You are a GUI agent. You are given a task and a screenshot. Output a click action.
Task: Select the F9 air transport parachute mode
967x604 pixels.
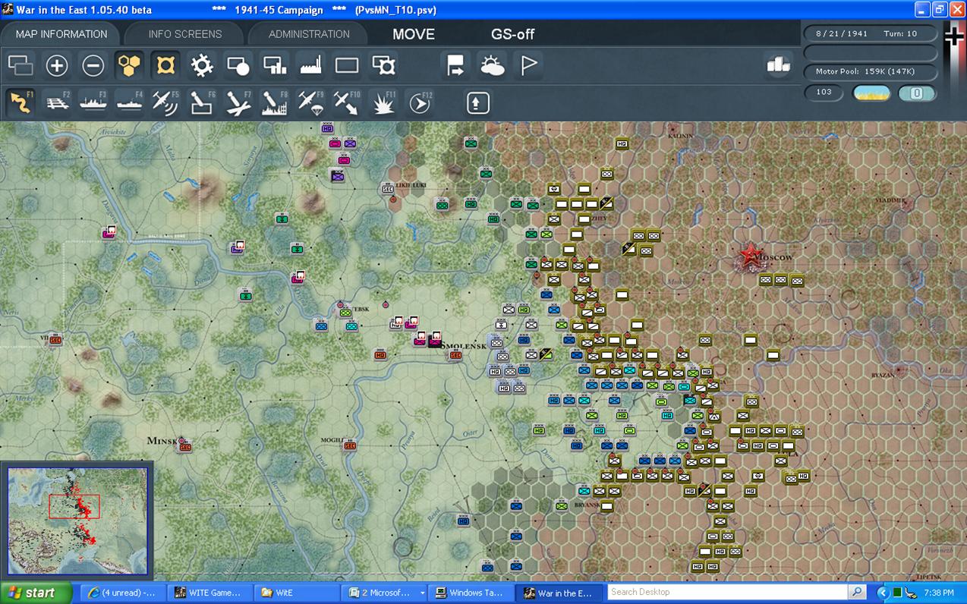coord(311,102)
